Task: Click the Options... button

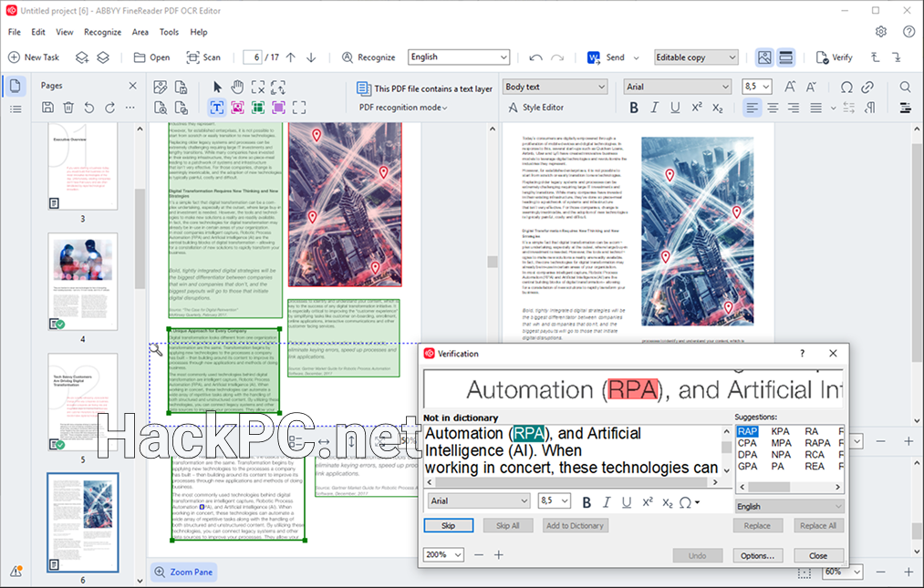Action: [757, 555]
